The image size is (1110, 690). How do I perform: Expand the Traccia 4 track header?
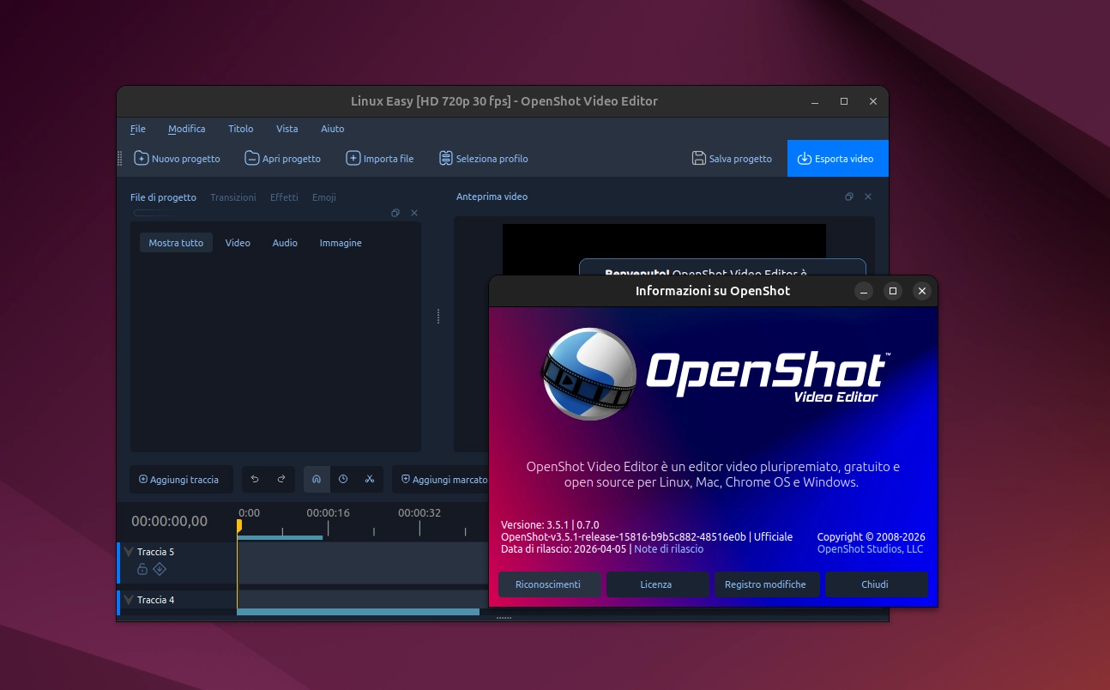[x=127, y=599]
